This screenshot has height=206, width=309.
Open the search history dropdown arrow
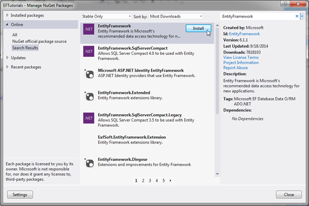302,16
